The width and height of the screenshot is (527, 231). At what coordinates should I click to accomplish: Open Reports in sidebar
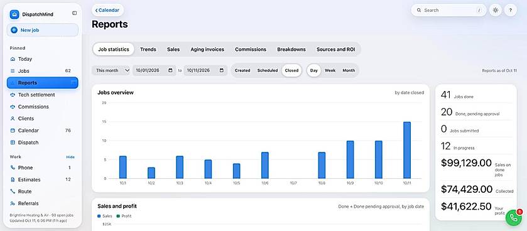point(42,83)
